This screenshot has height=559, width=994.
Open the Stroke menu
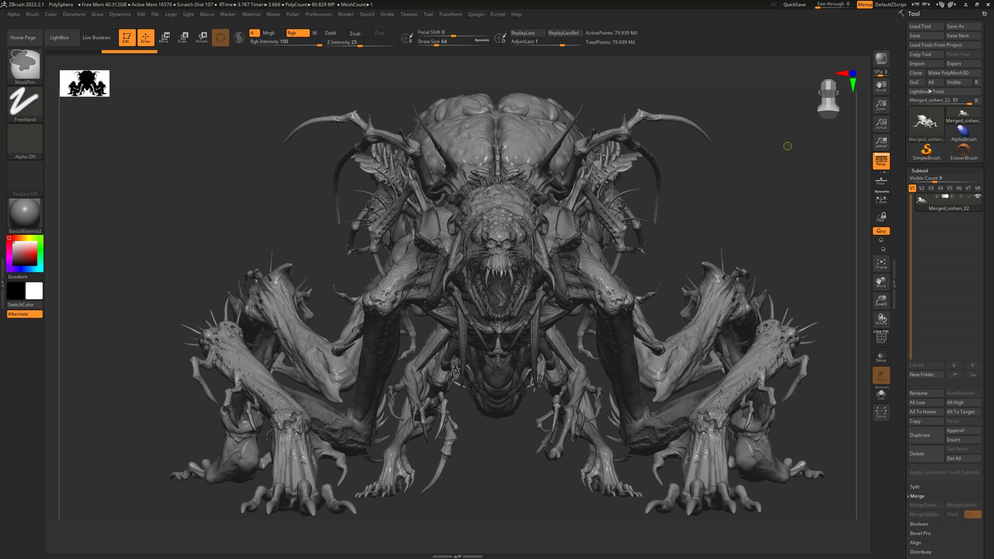click(387, 14)
